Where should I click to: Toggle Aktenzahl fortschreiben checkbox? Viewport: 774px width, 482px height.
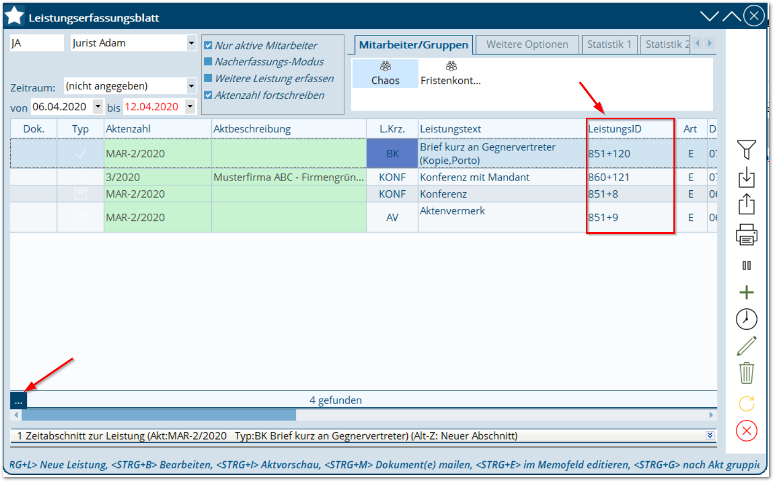coord(208,95)
